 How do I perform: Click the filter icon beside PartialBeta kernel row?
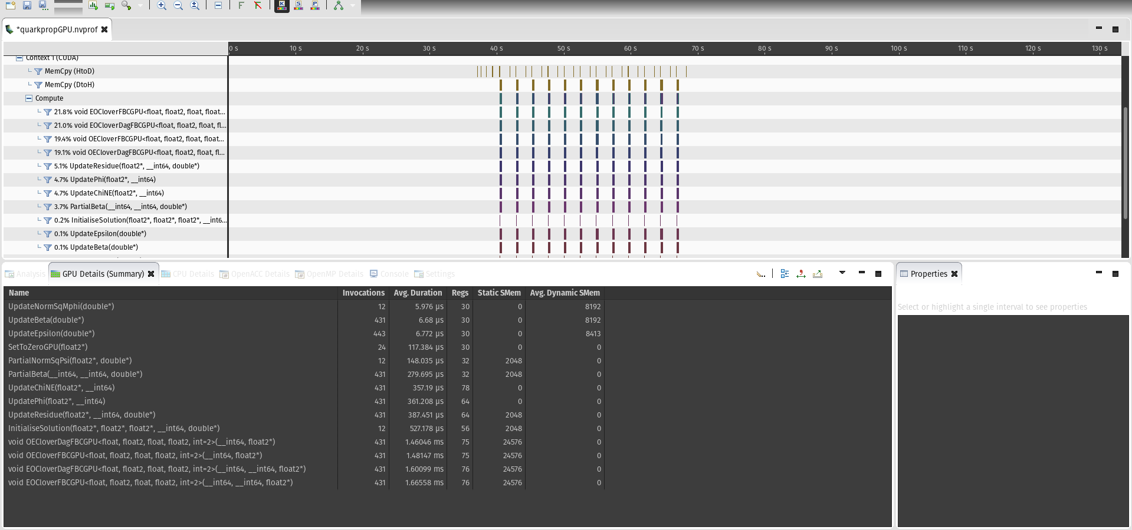pos(48,207)
